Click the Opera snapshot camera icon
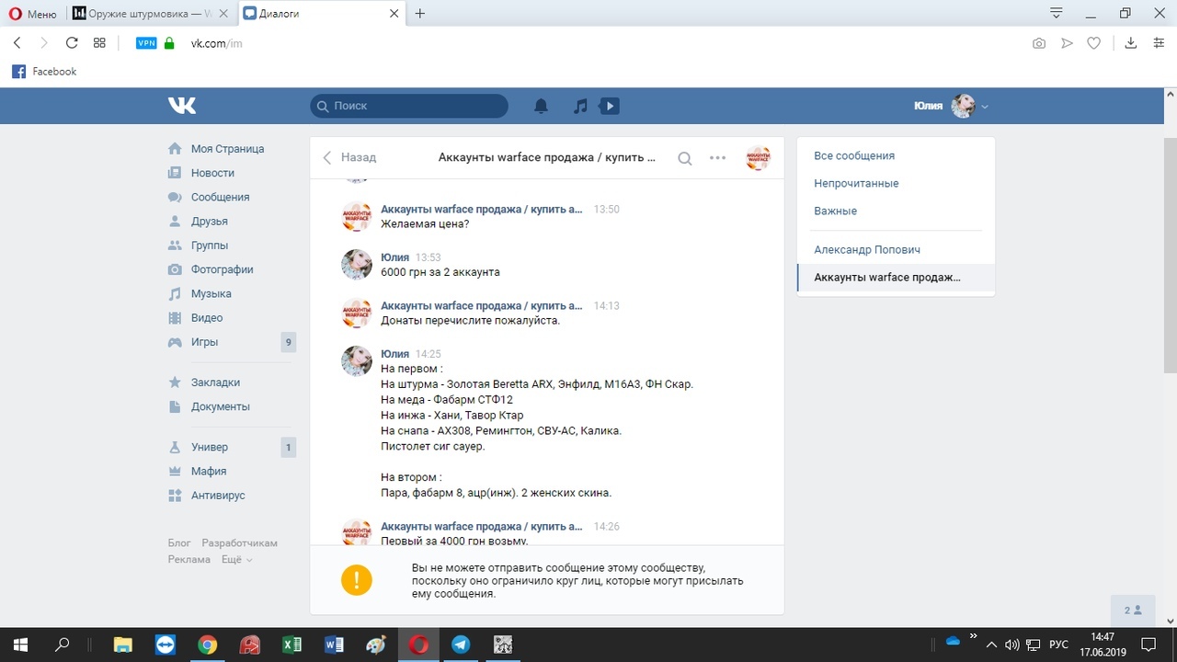This screenshot has height=662, width=1177. click(x=1039, y=42)
